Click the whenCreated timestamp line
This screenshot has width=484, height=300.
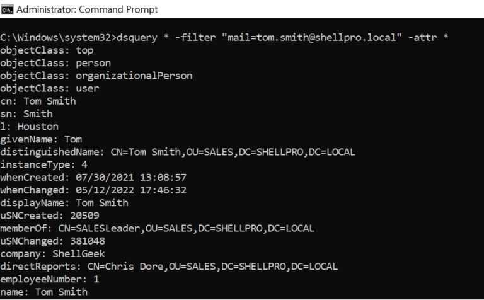point(93,178)
